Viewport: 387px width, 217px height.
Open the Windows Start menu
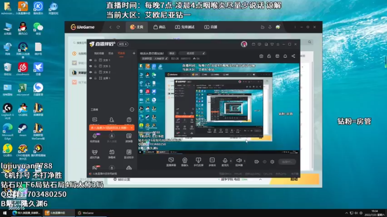click(x=5, y=213)
